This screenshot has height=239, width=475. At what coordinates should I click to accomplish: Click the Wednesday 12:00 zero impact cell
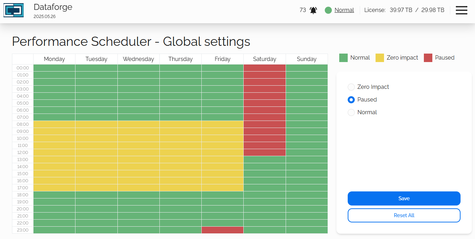pos(139,153)
